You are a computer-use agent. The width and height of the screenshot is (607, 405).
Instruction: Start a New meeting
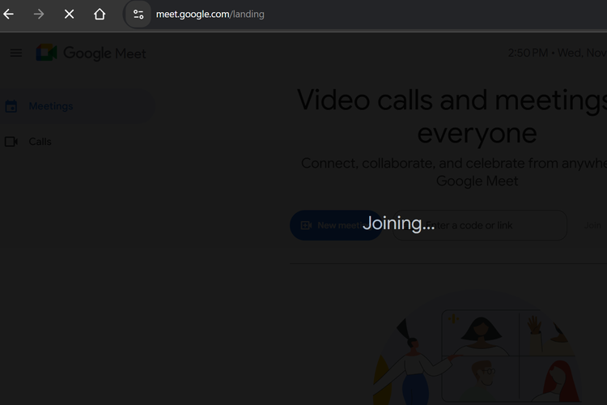click(x=336, y=225)
